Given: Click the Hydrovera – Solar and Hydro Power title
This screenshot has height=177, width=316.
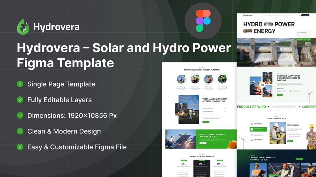Looking at the screenshot, I should point(124,48).
